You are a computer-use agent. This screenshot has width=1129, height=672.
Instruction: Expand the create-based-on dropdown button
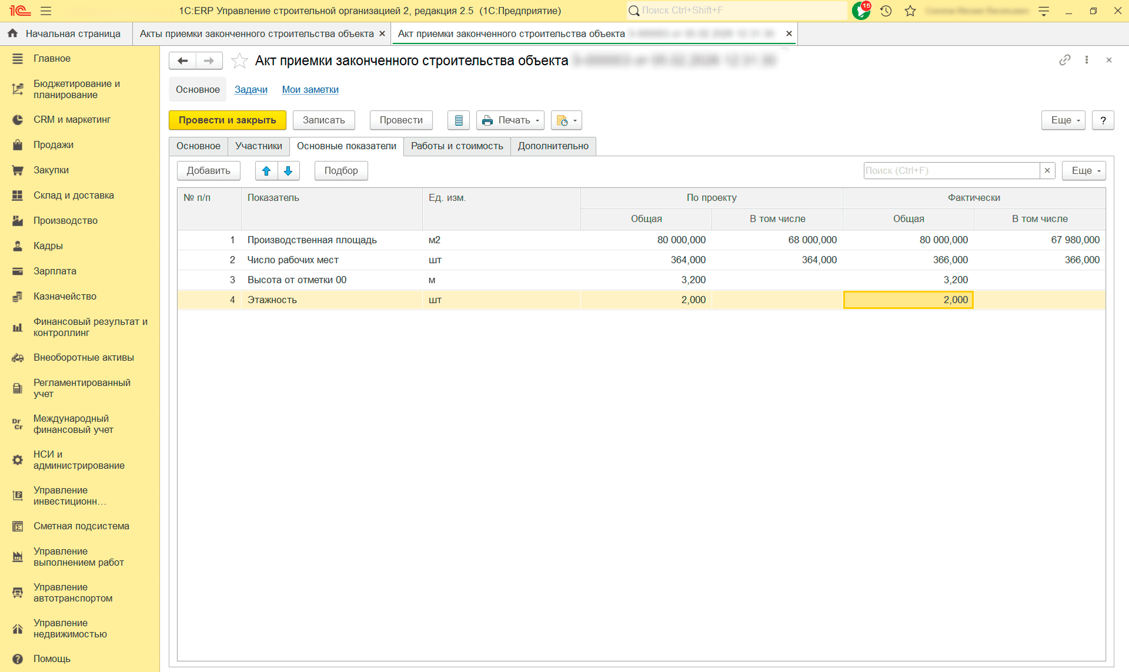point(566,120)
